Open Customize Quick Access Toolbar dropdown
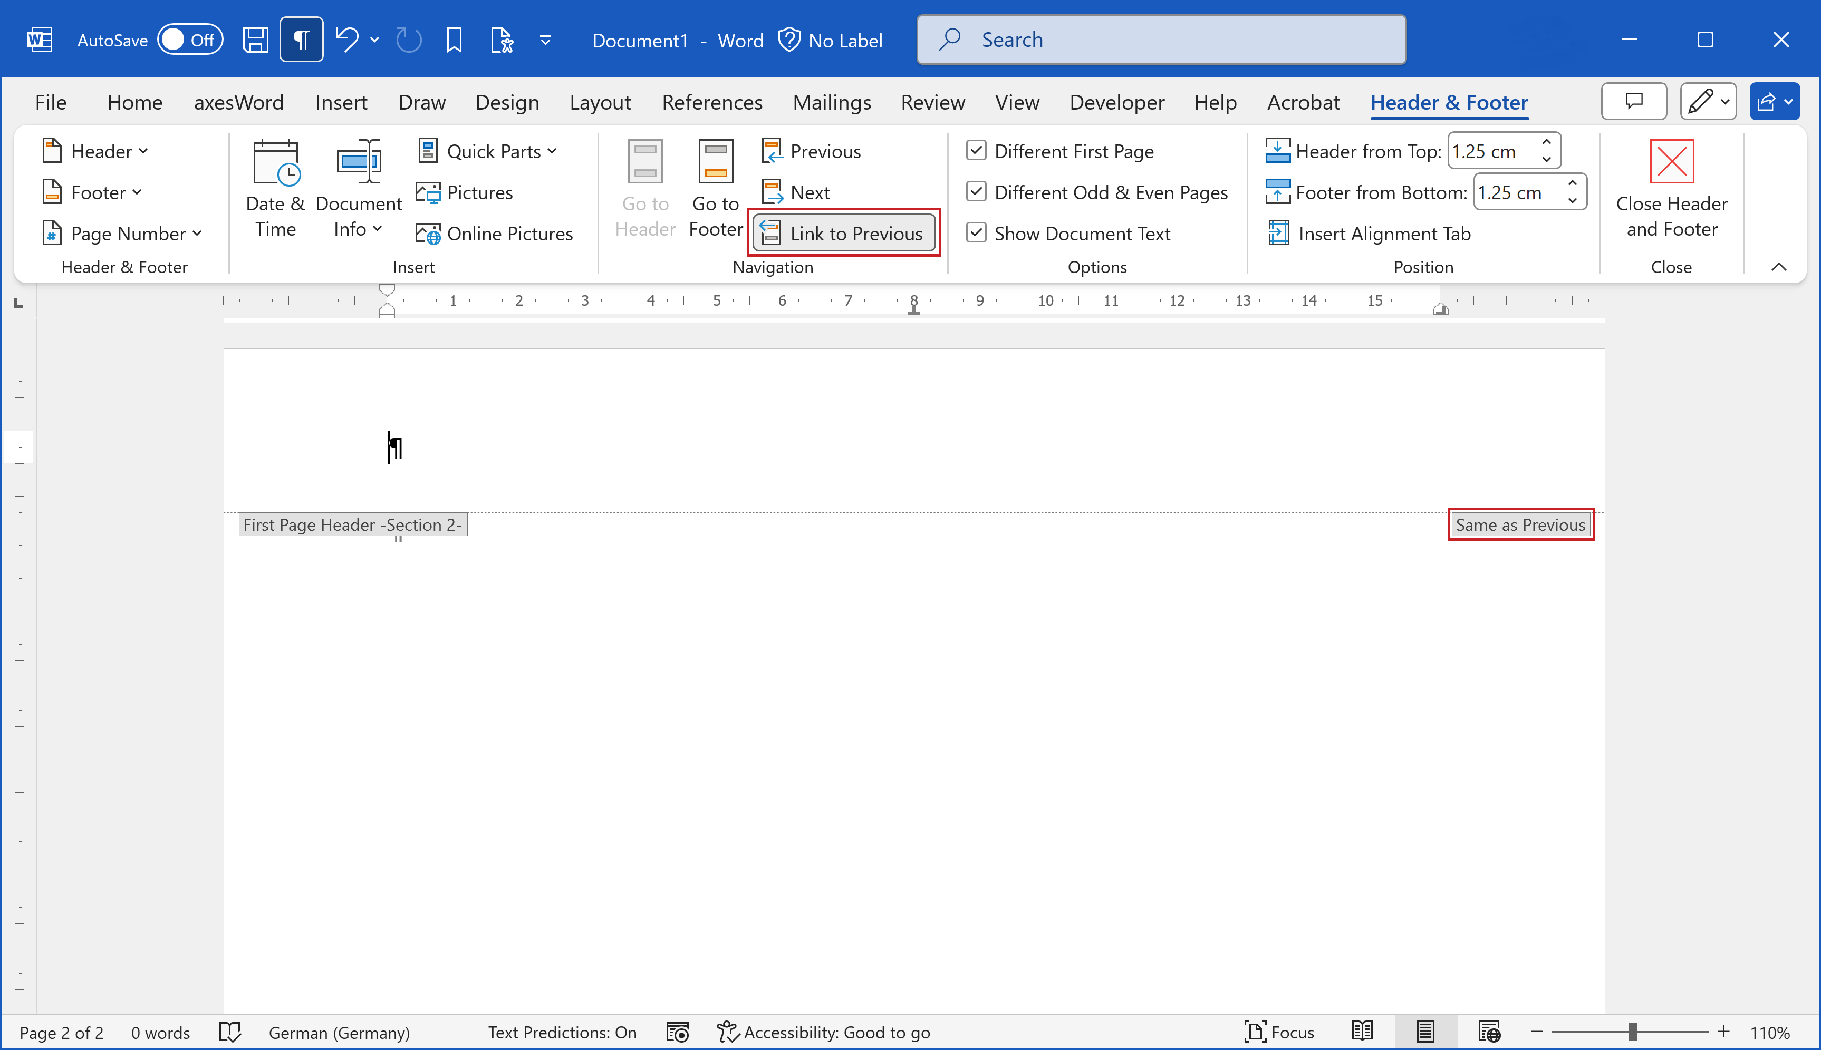This screenshot has width=1821, height=1050. click(x=545, y=41)
